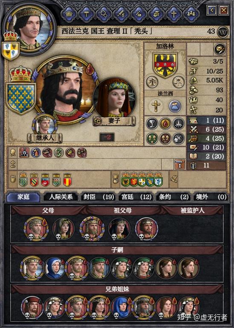This screenshot has height=328, width=234.
Task: Open the 宫廷 (12) tab
Action: point(136,197)
